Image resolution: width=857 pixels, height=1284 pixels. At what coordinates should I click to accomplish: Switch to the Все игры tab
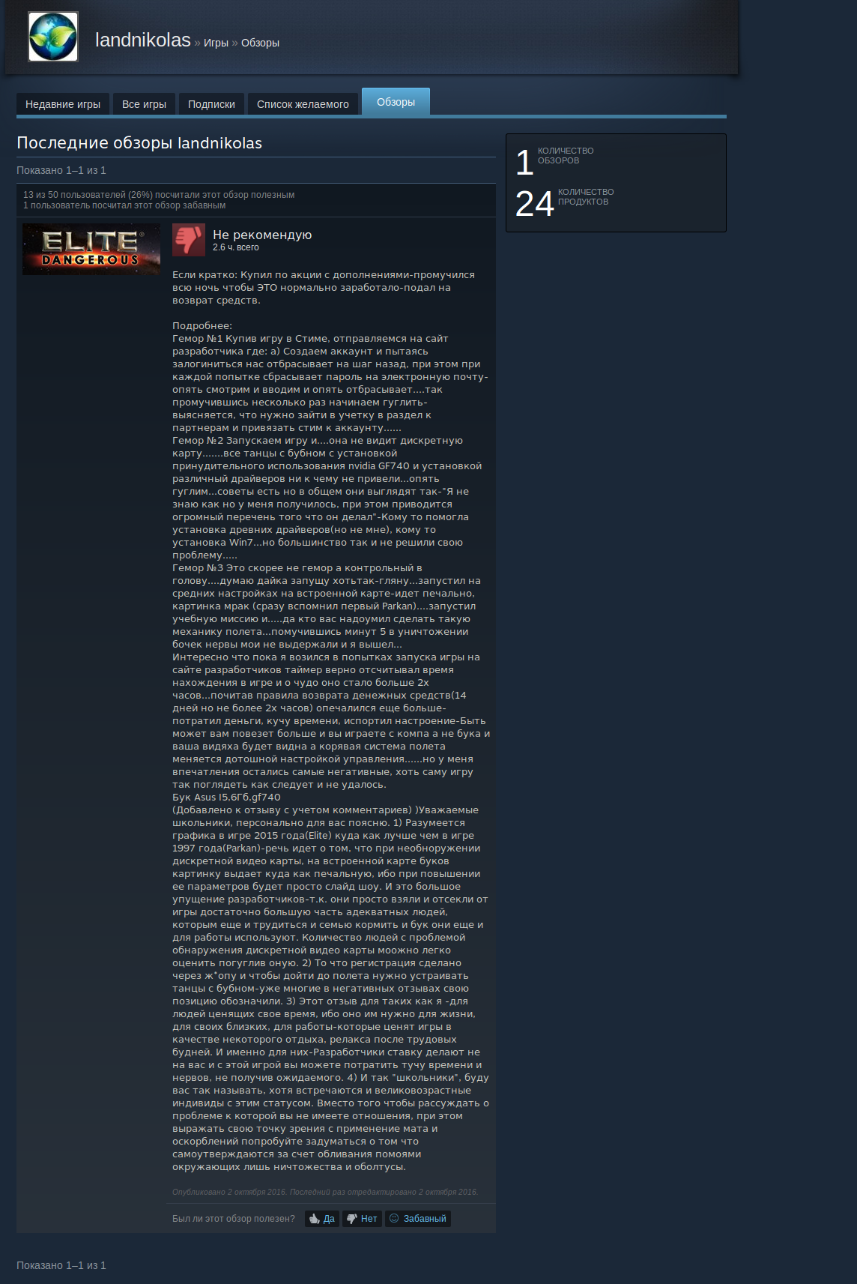(144, 104)
